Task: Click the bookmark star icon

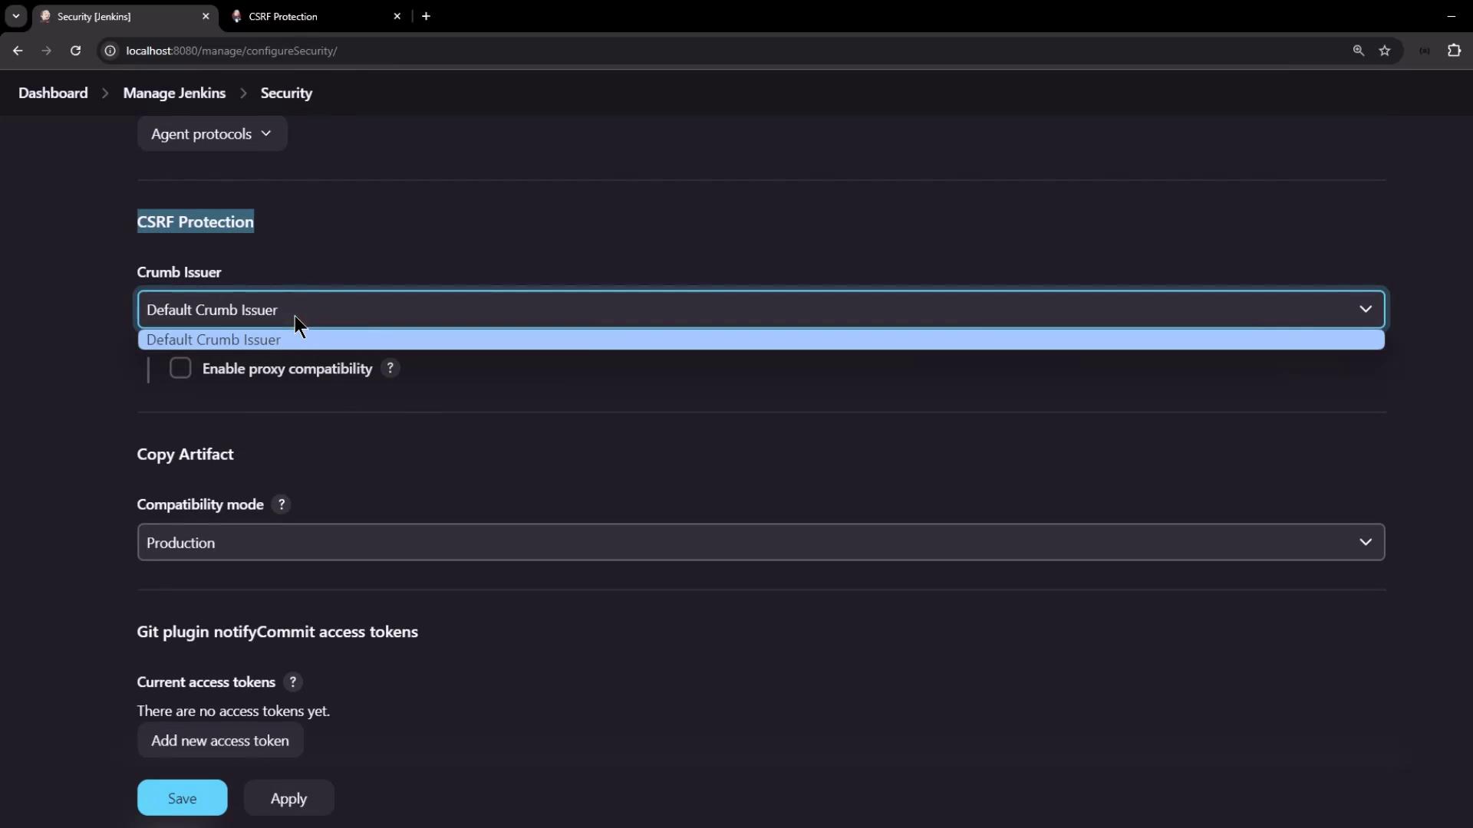Action: (x=1385, y=51)
